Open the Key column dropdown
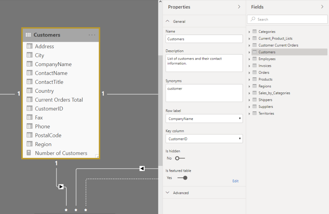 tap(204, 139)
